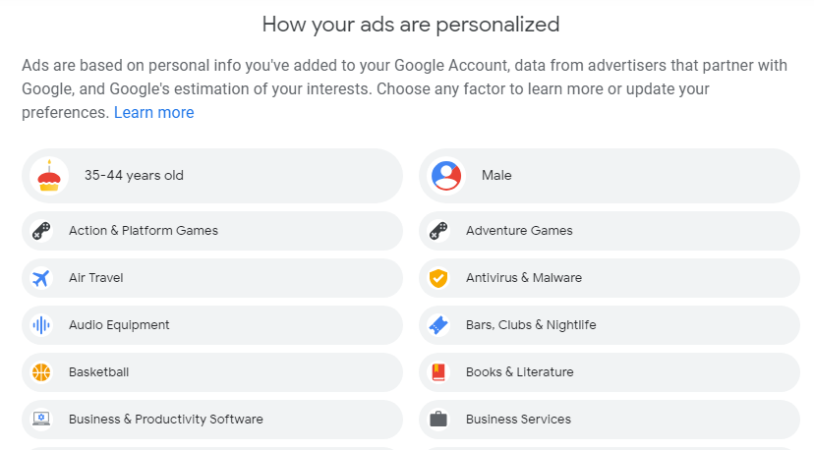Screen dimensions: 814x450
Task: Click the Business Services briefcase icon
Action: click(x=438, y=420)
